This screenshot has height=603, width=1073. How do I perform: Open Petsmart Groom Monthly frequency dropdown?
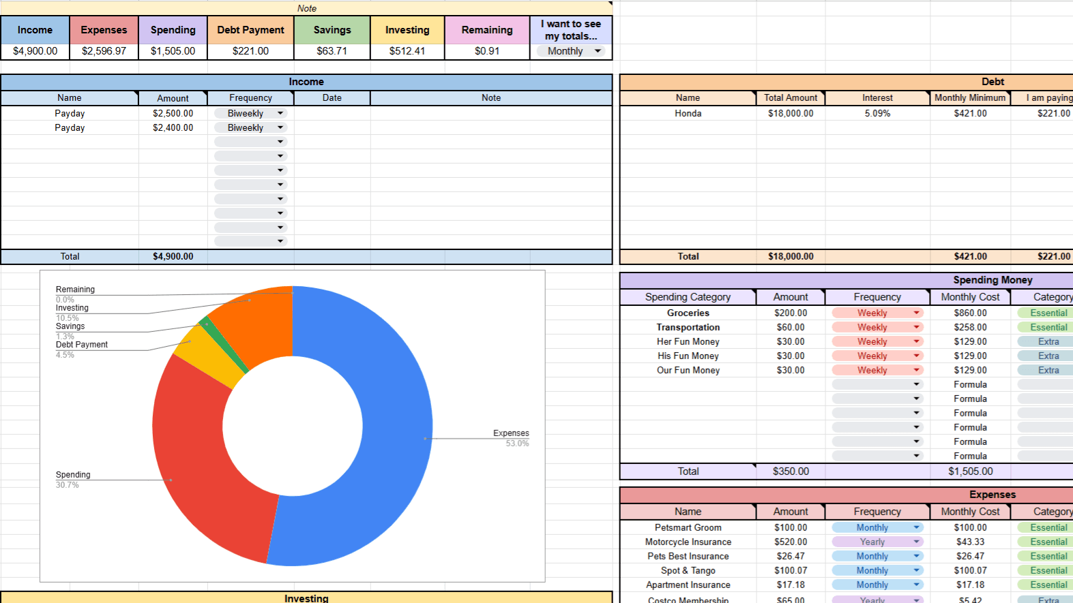(x=877, y=528)
